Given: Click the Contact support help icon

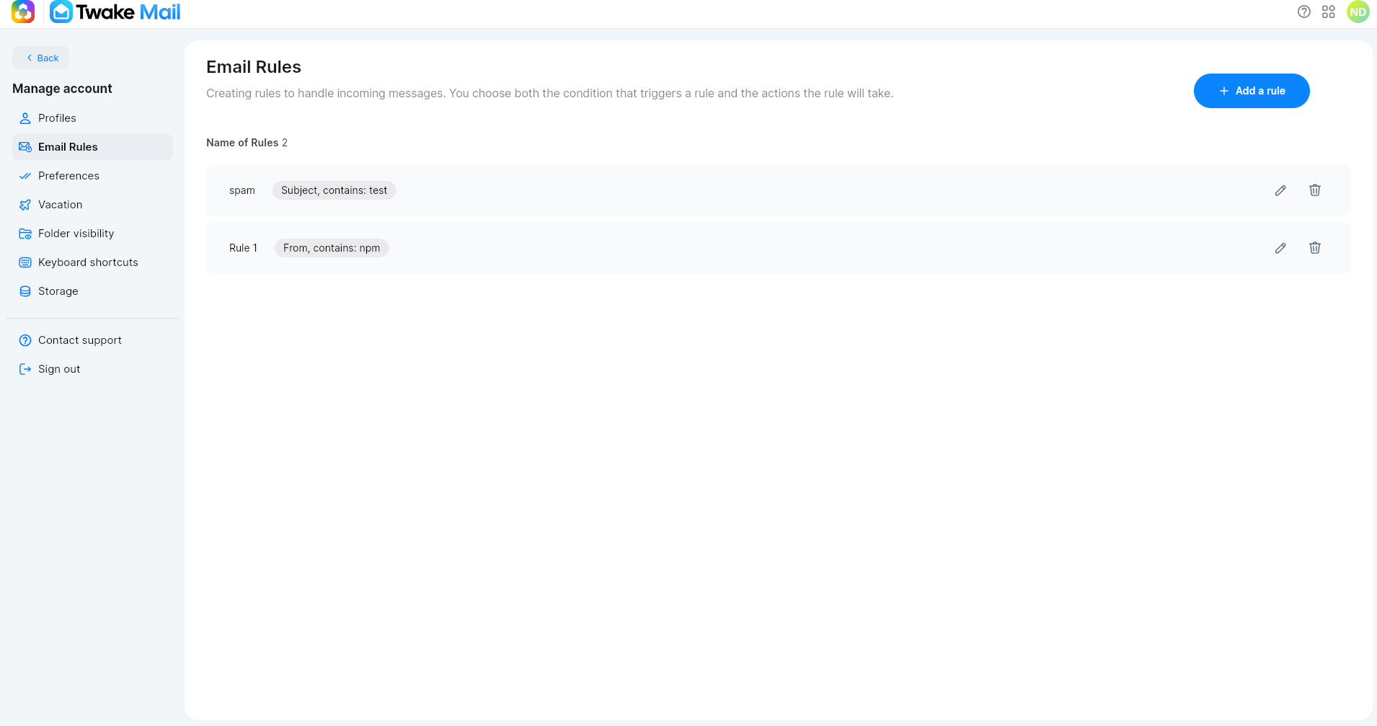Looking at the screenshot, I should click(25, 340).
